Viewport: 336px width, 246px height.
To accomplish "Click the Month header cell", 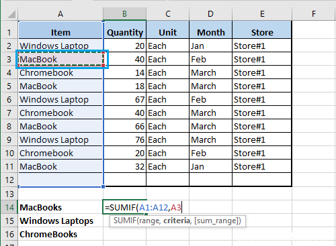I will click(211, 30).
